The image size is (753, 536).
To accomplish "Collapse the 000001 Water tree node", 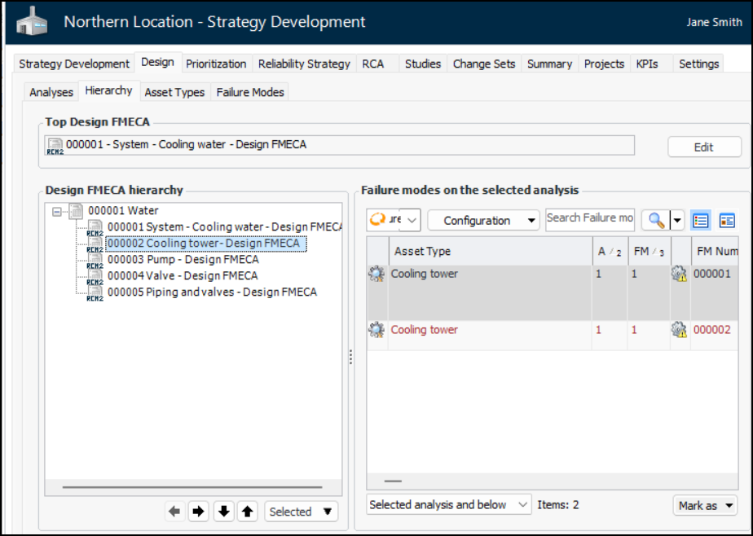I will [x=57, y=211].
